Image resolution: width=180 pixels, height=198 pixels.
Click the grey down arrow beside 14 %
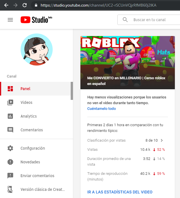(154, 159)
